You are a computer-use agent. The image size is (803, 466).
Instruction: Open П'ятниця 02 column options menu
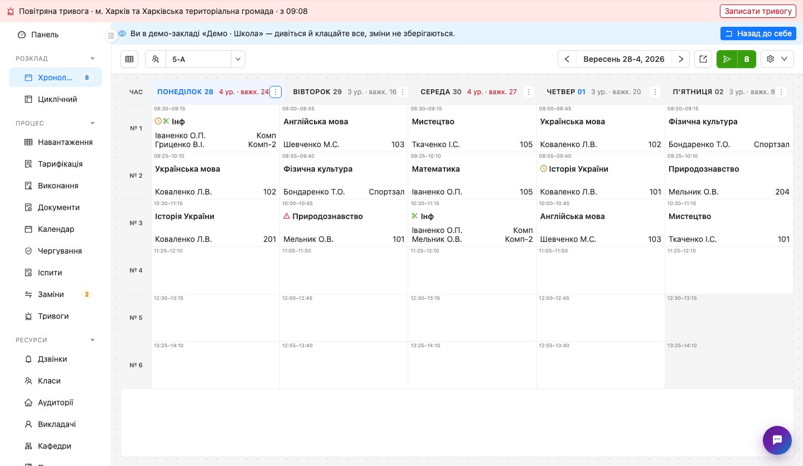(x=781, y=92)
